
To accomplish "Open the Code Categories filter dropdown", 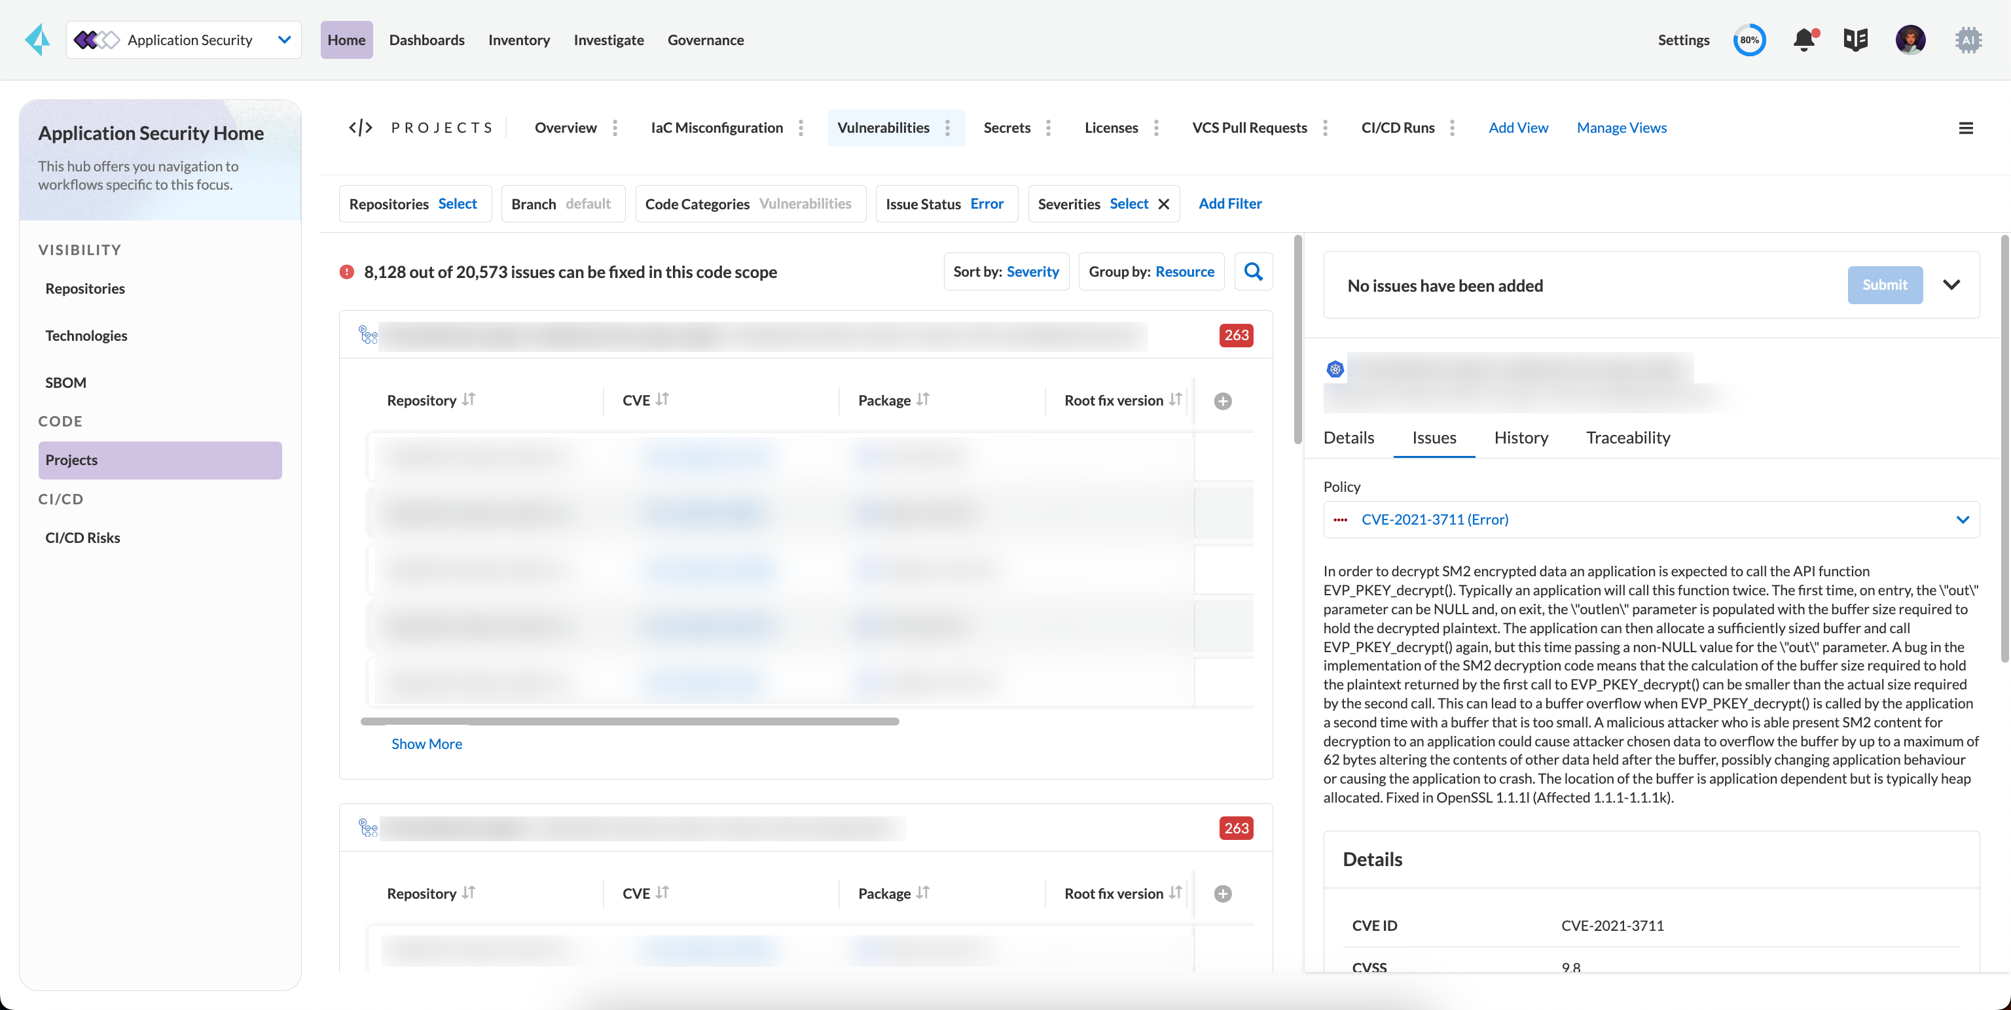I will coord(750,203).
